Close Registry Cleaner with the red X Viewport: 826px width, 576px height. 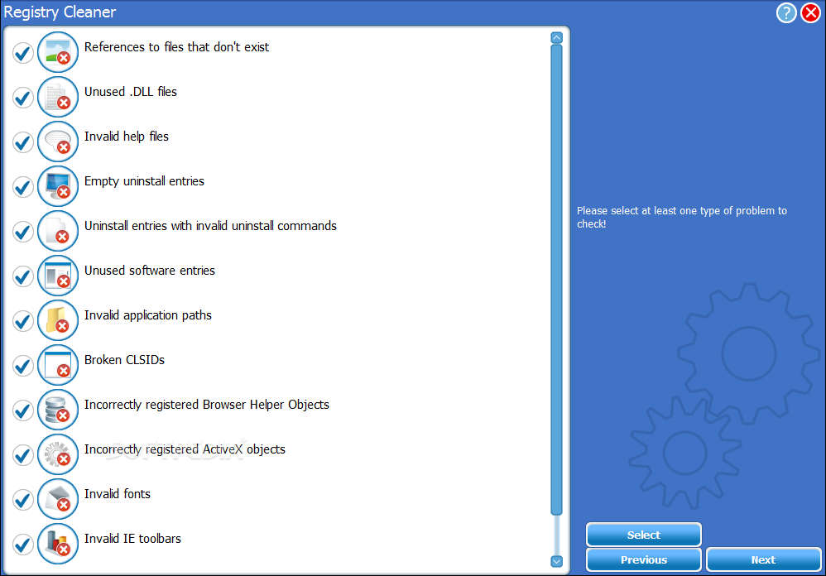click(810, 12)
